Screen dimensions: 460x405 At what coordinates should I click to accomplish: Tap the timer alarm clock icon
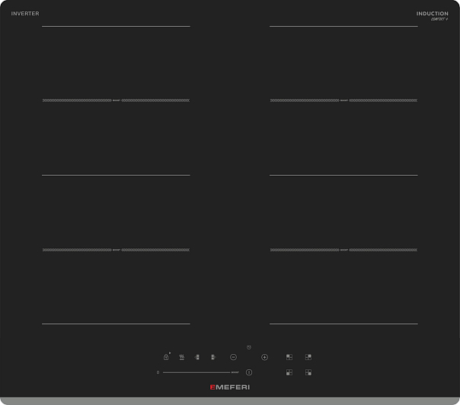click(x=249, y=347)
